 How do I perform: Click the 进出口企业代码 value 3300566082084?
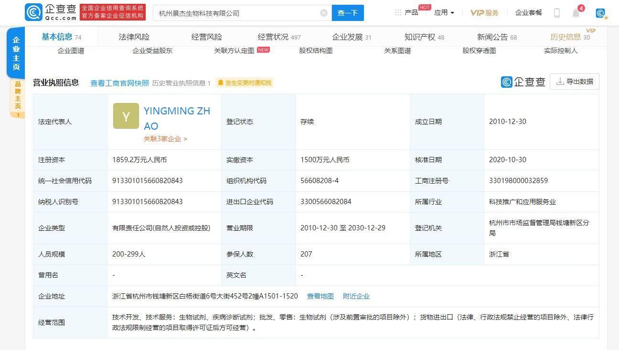[x=326, y=202]
